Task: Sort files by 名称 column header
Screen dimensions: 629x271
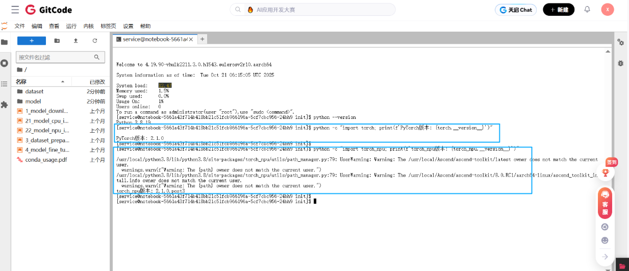Action: coord(21,82)
